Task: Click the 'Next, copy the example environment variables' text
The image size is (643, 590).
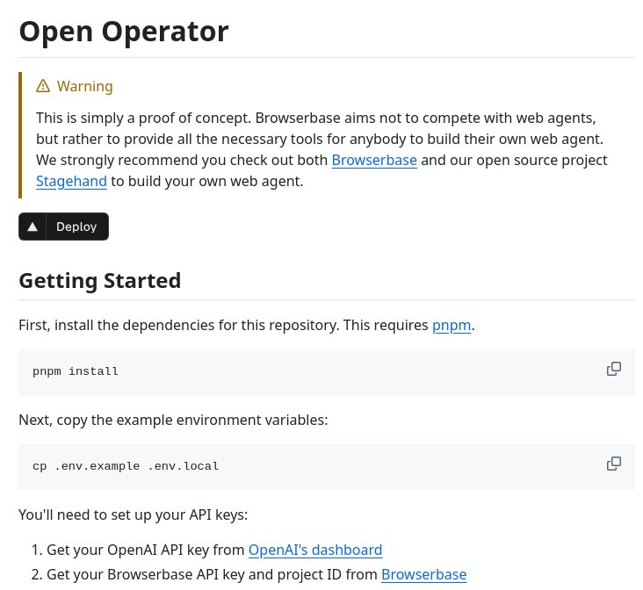Action: pos(173,420)
